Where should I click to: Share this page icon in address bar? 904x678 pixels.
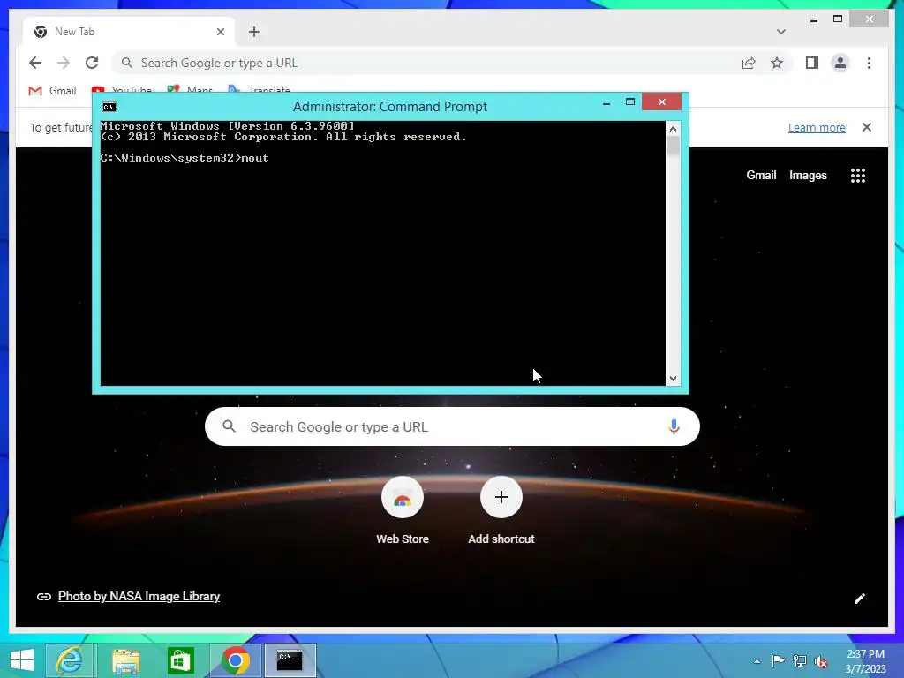coord(749,63)
